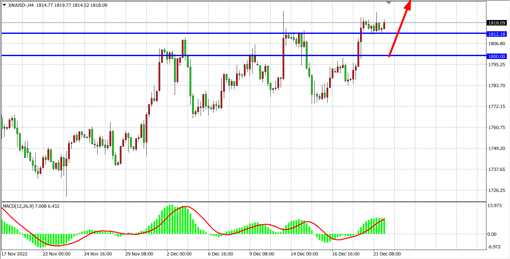Click the most recent red candlestick

pos(384,26)
